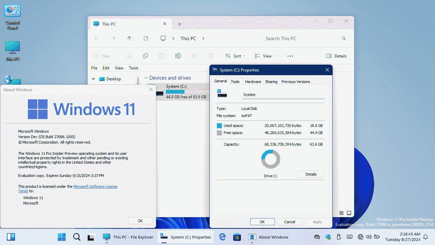
Task: Open the View dropdown in Explorer toolbar
Action: point(265,56)
